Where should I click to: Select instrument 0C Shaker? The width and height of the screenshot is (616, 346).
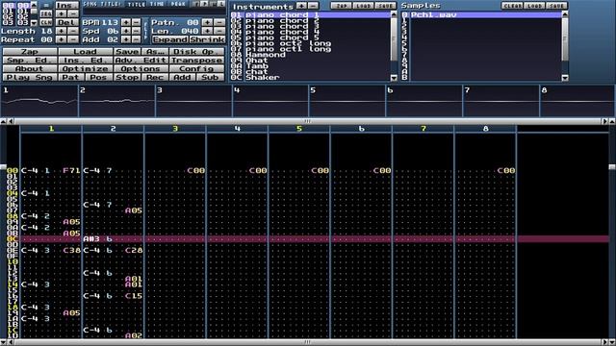pos(310,77)
